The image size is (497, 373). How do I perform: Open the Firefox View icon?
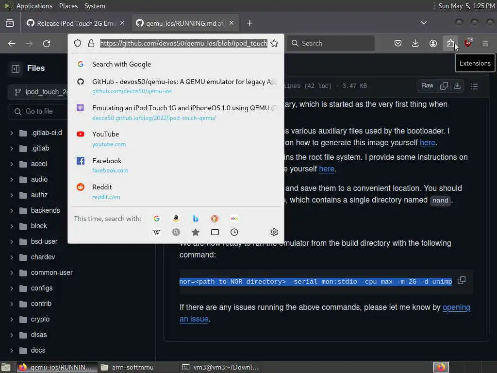coord(10,23)
